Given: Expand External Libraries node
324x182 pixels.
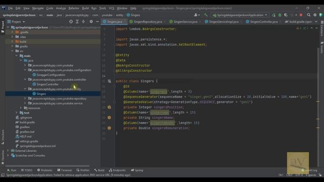Looking at the screenshot, I should [x=8, y=151].
